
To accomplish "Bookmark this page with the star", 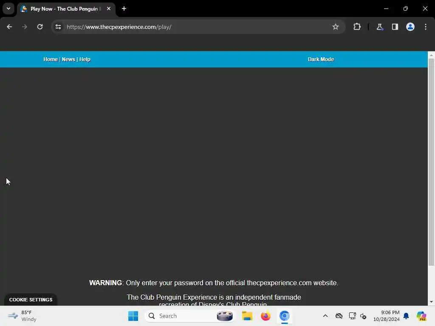I will (x=336, y=27).
